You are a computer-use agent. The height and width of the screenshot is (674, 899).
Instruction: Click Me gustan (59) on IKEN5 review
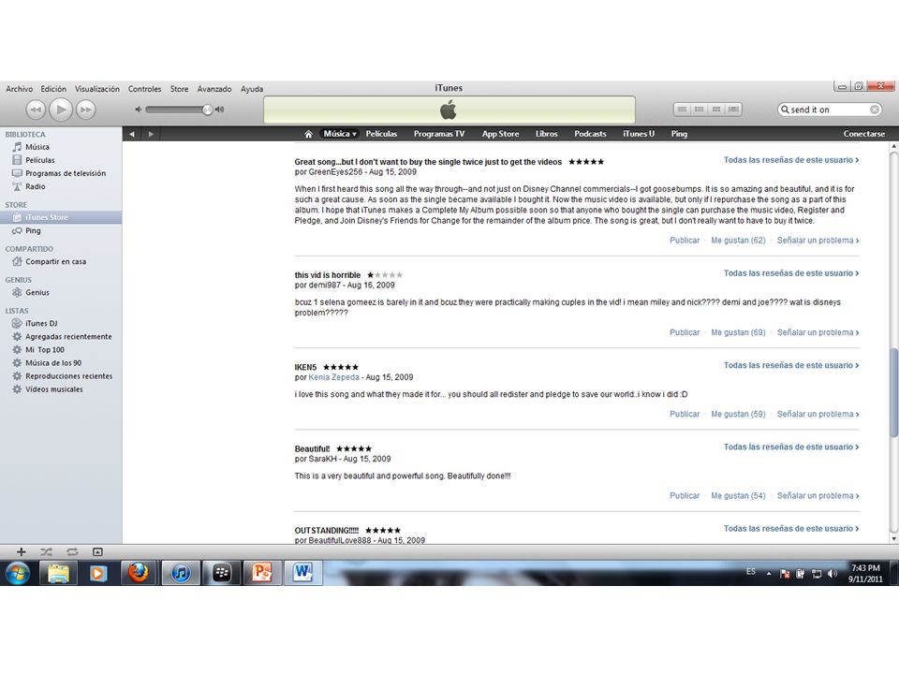(x=738, y=414)
